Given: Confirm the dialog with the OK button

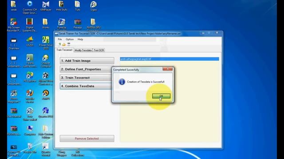Looking at the screenshot, I should coord(161,96).
